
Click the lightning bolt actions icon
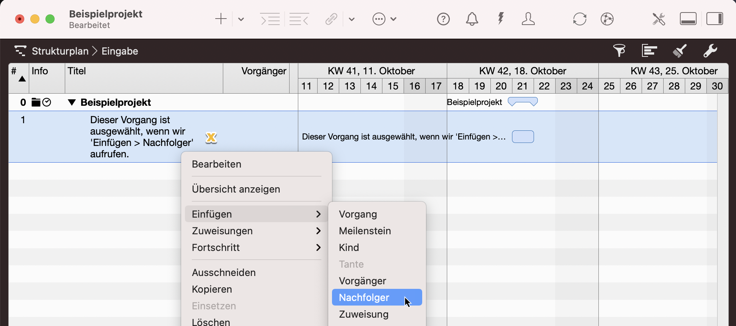tap(501, 18)
